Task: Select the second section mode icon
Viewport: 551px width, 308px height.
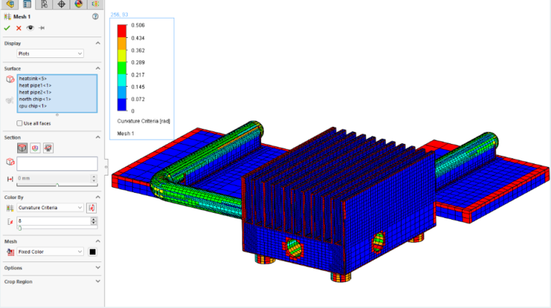Action: pyautogui.click(x=35, y=148)
